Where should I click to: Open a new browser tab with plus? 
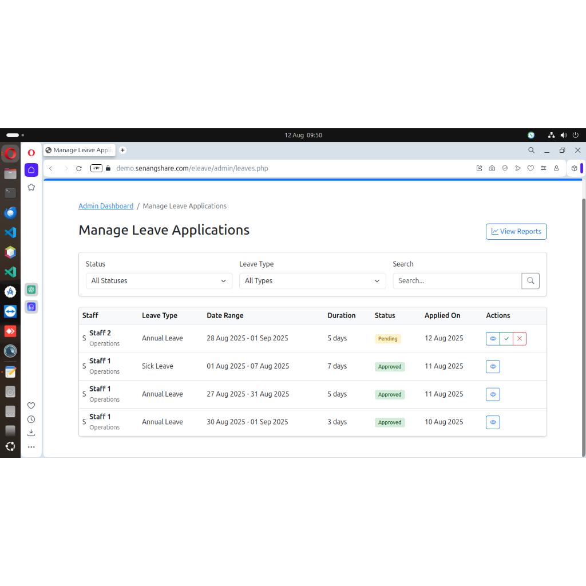[122, 150]
